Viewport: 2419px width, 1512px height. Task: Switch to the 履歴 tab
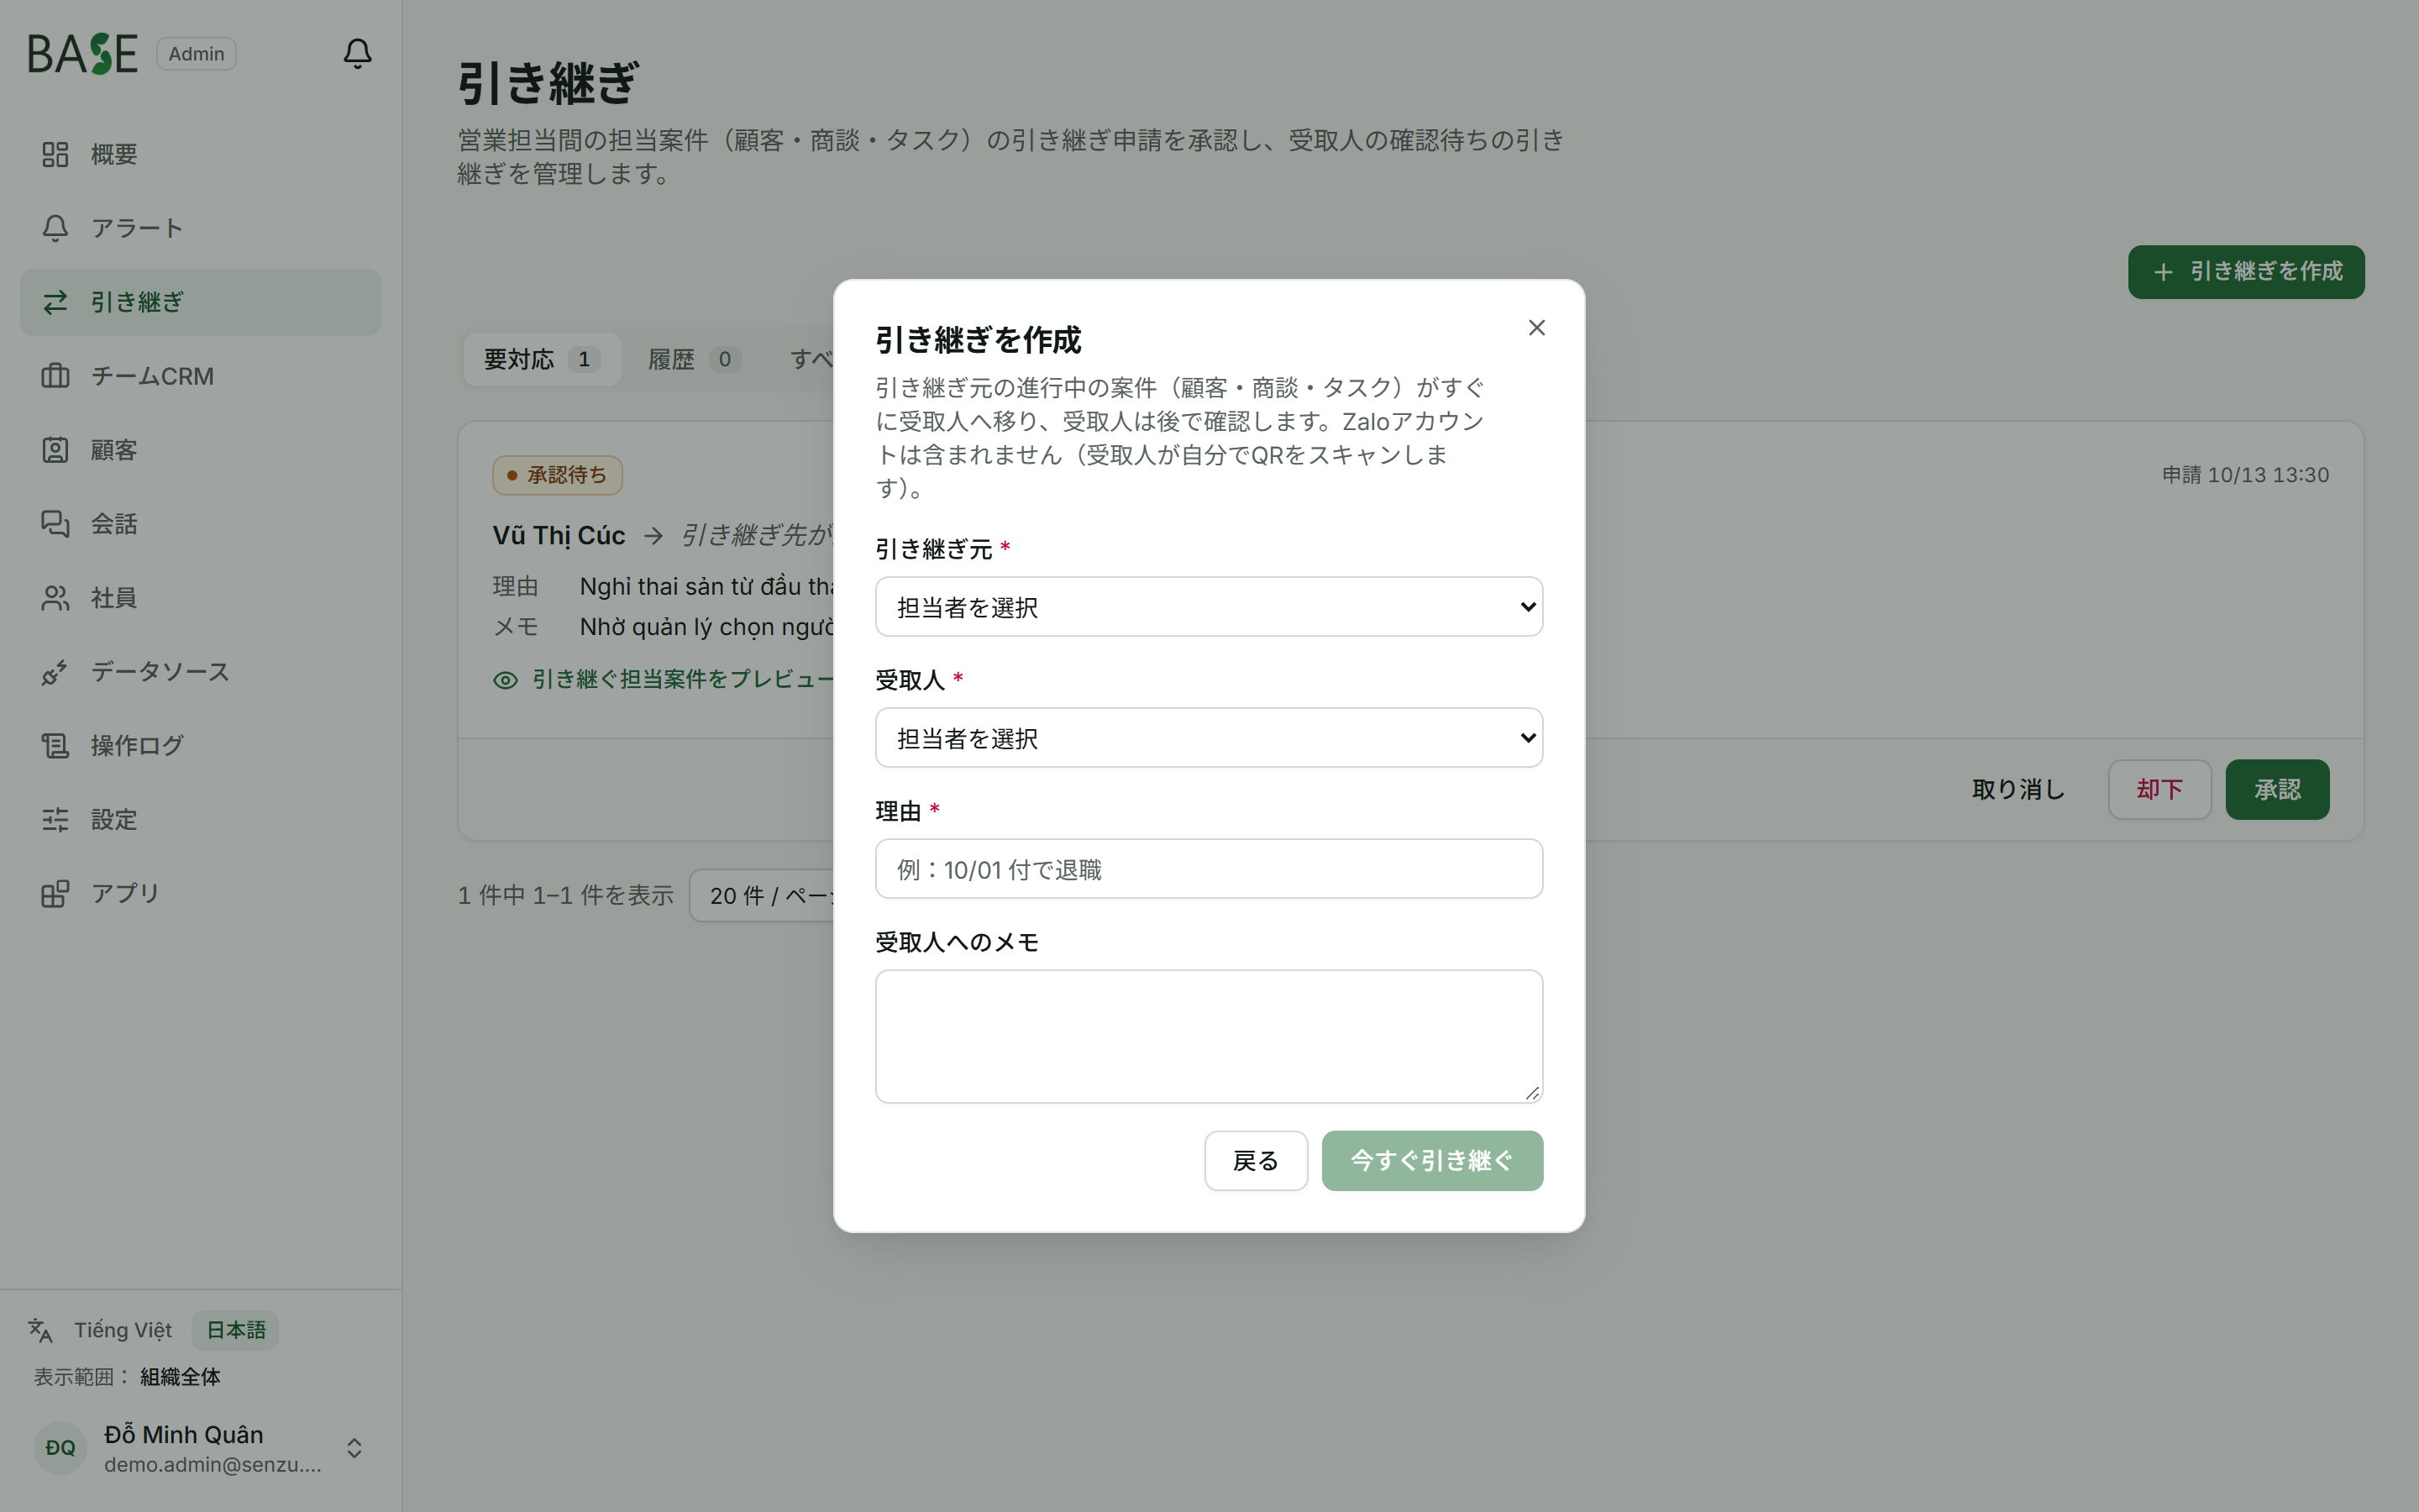694,360
